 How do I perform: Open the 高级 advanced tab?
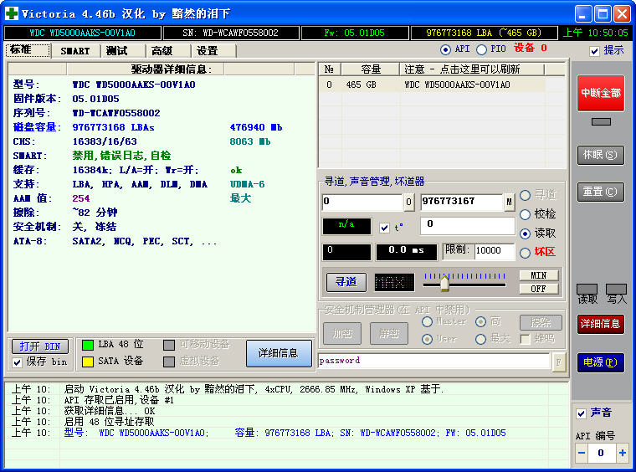[162, 51]
